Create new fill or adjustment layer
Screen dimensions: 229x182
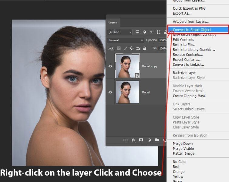[x=149, y=140]
